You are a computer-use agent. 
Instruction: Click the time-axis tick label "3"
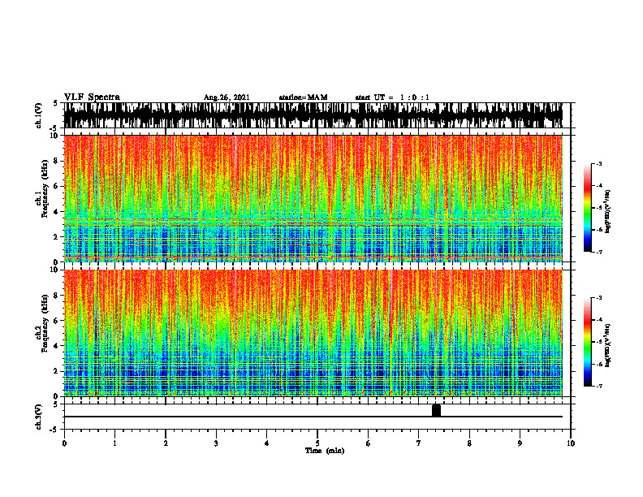[216, 443]
